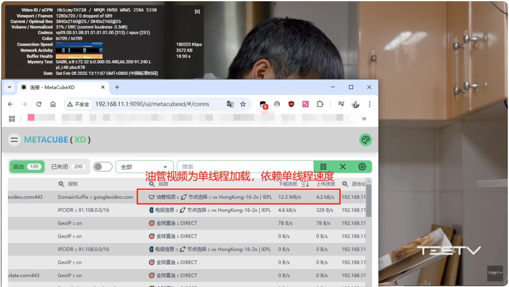
Task: Reload the MetaCubeXD page
Action: point(39,104)
